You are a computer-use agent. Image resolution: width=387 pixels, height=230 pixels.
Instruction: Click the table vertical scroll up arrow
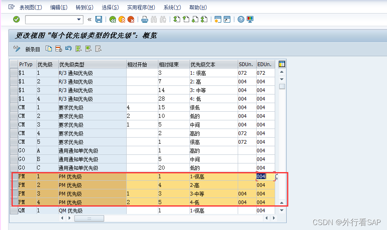tap(282, 72)
